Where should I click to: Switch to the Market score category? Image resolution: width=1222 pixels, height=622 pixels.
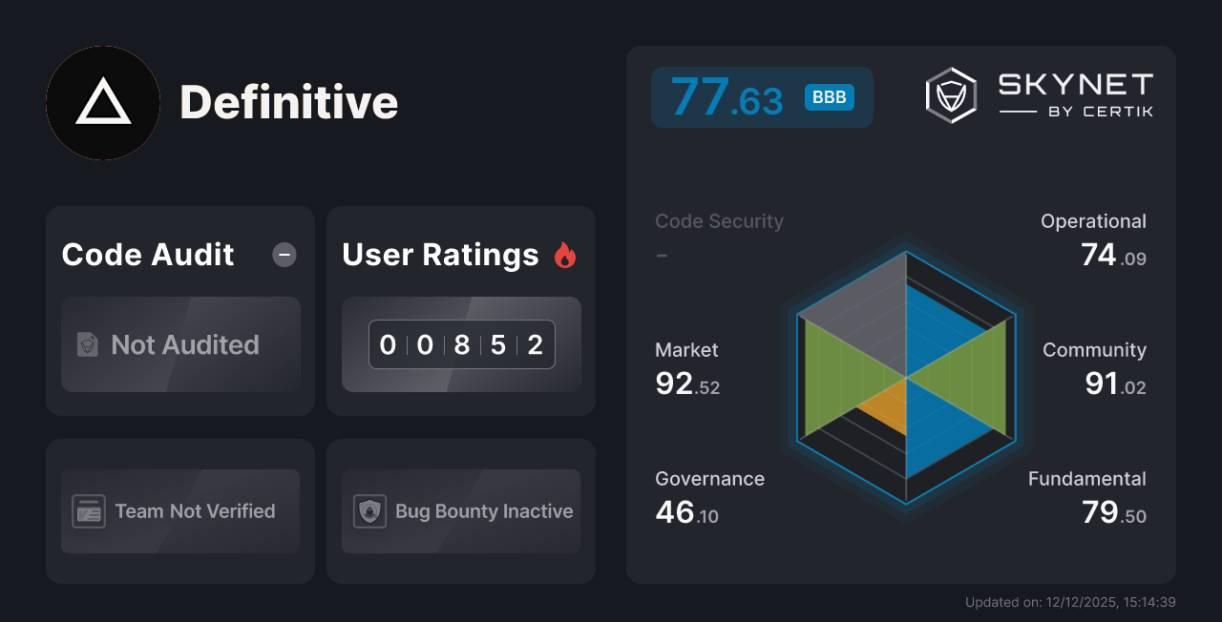pos(686,368)
